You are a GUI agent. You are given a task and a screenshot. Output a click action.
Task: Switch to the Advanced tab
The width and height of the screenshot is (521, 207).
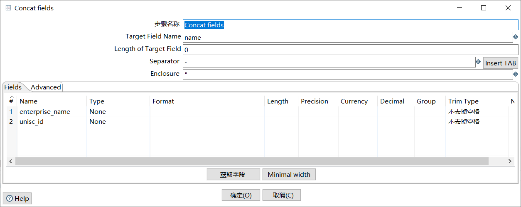click(46, 87)
